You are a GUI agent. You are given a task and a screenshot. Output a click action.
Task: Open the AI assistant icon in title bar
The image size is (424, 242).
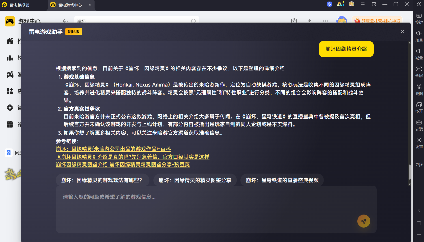pos(340,4)
